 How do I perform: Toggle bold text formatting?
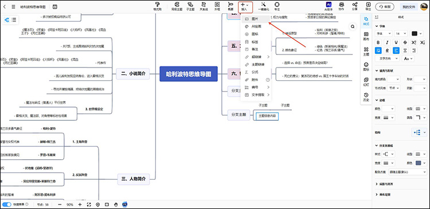click(378, 42)
